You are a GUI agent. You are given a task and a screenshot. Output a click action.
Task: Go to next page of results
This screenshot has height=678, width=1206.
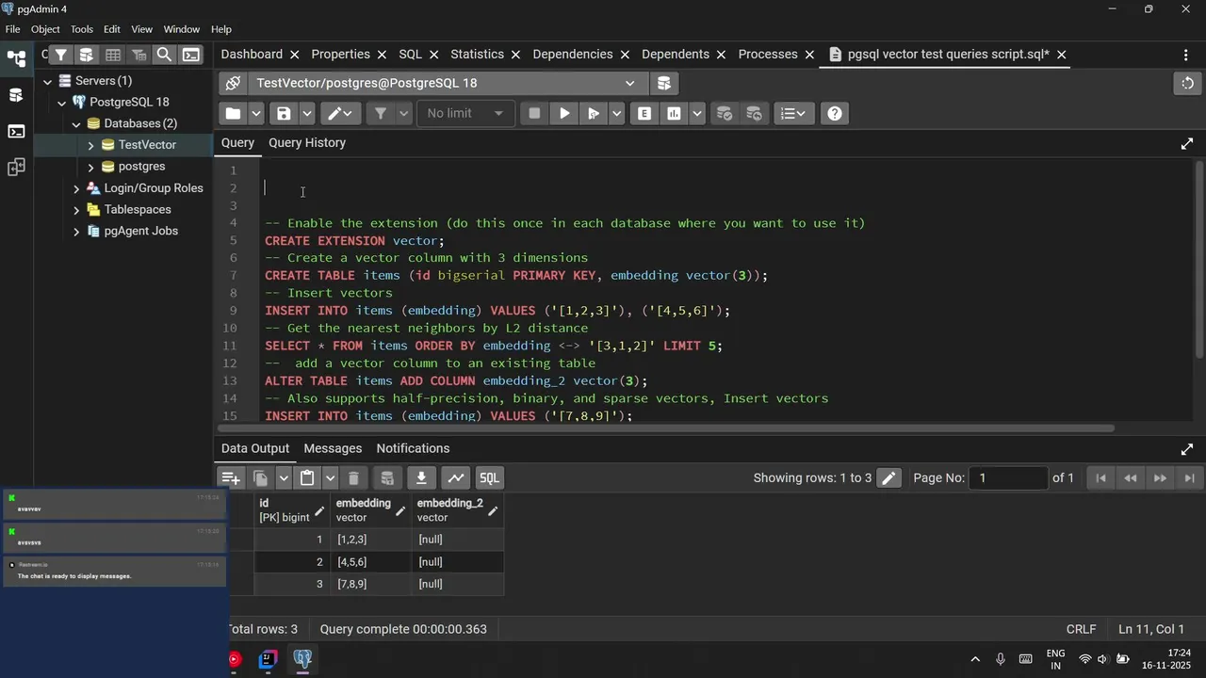click(x=1160, y=478)
